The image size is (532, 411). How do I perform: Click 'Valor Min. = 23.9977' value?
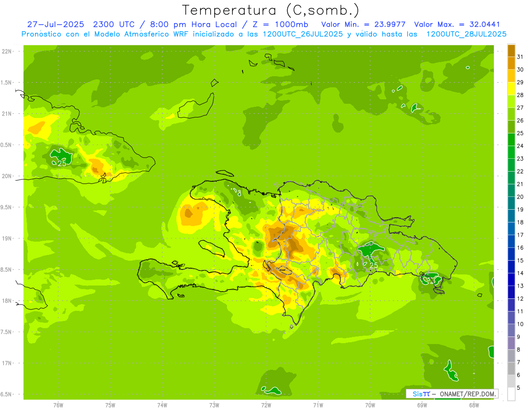363,24
